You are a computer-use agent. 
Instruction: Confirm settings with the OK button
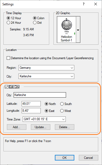click(64, 158)
